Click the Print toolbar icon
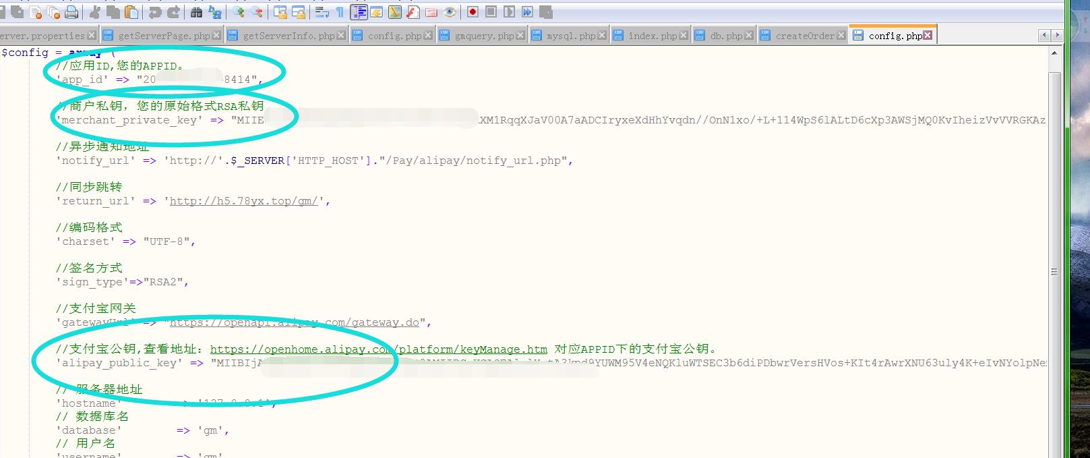 [71, 12]
